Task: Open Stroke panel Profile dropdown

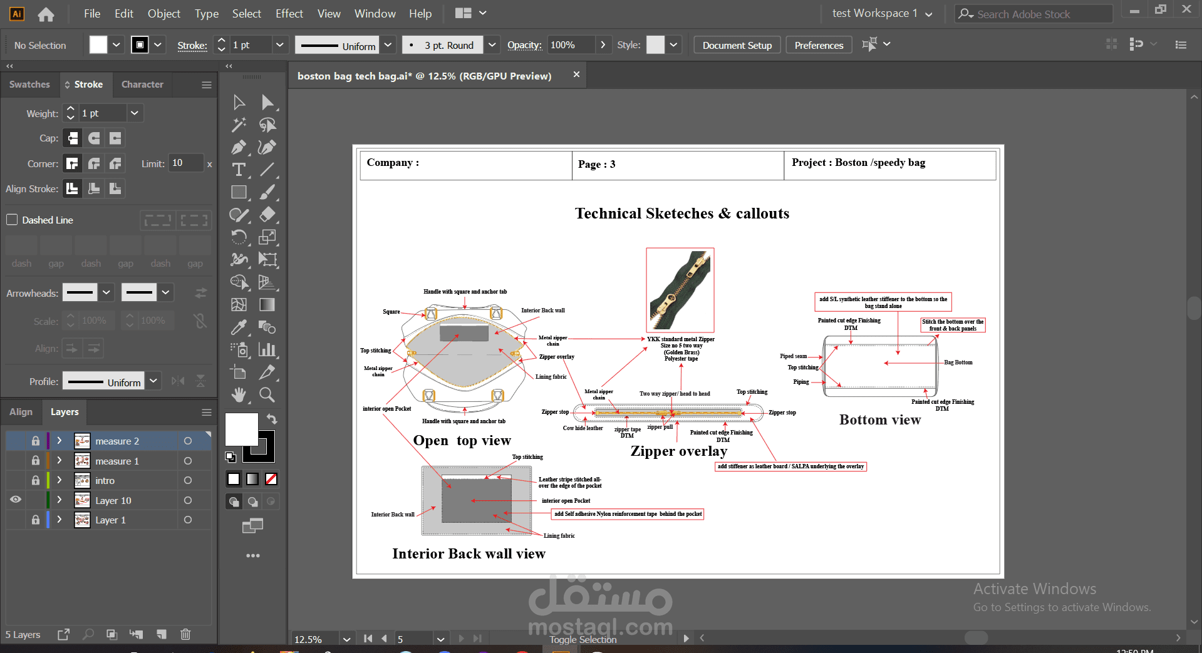Action: pos(153,381)
